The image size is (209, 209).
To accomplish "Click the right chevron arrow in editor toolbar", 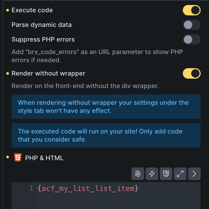I will click(194, 174).
